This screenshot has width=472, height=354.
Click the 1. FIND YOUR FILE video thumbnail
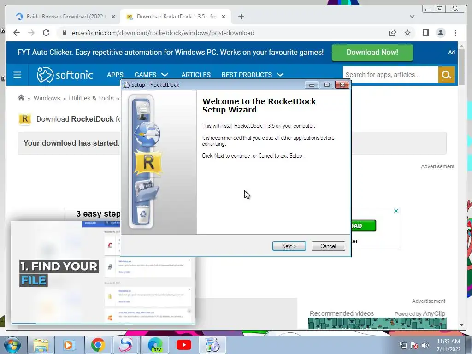[103, 272]
